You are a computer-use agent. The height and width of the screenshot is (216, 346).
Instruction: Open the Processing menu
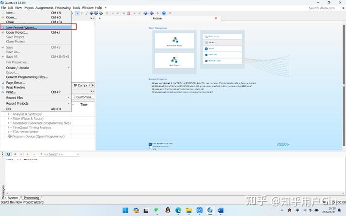63,8
